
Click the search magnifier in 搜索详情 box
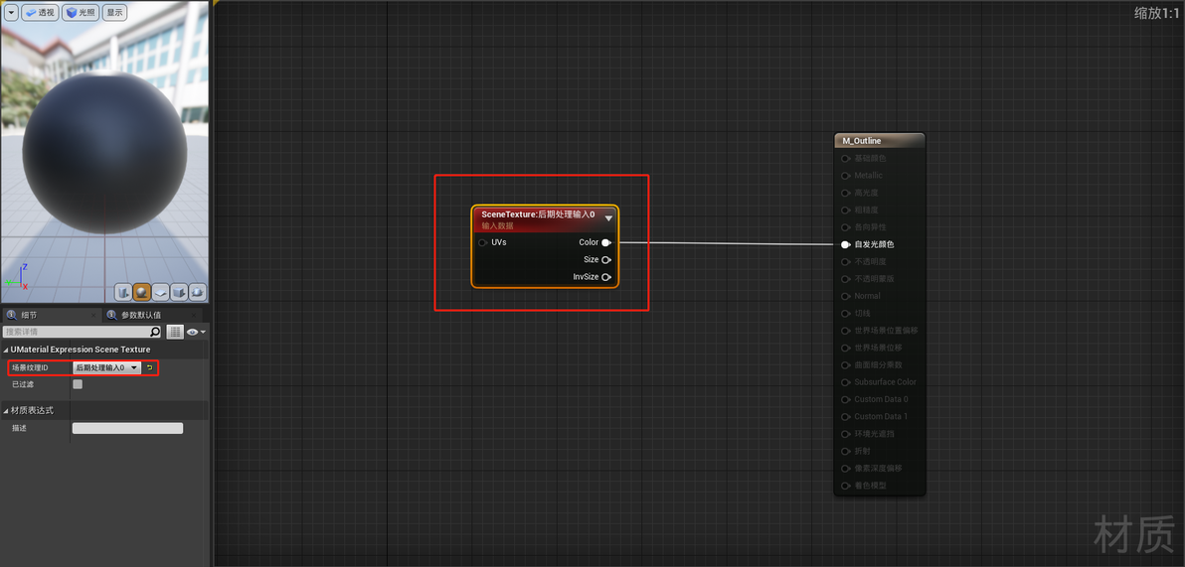pyautogui.click(x=155, y=332)
